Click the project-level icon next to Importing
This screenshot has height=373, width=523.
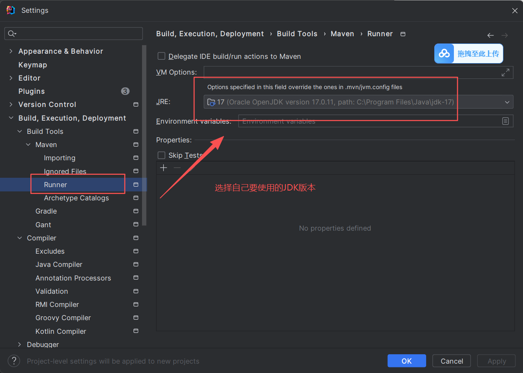136,158
